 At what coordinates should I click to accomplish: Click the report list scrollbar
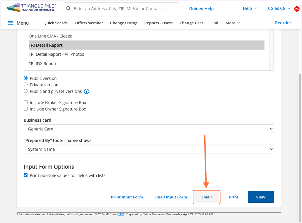[x=271, y=49]
